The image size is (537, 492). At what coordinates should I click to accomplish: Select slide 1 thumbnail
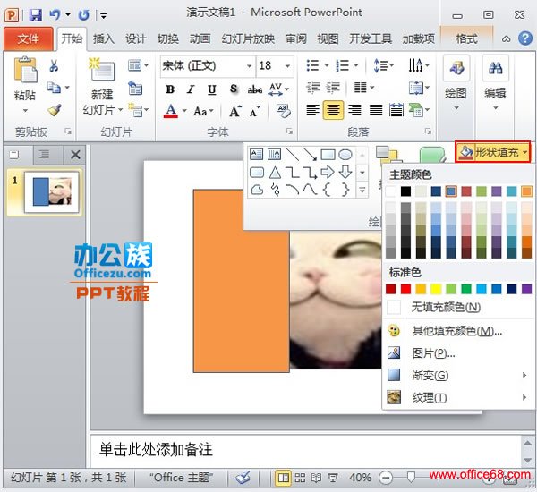[51, 191]
